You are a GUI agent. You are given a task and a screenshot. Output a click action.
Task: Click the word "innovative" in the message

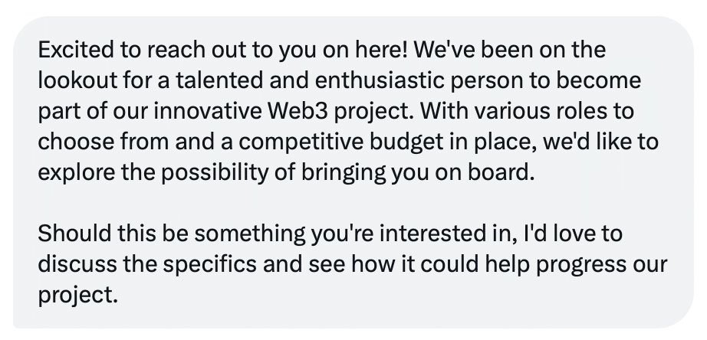[x=208, y=111]
